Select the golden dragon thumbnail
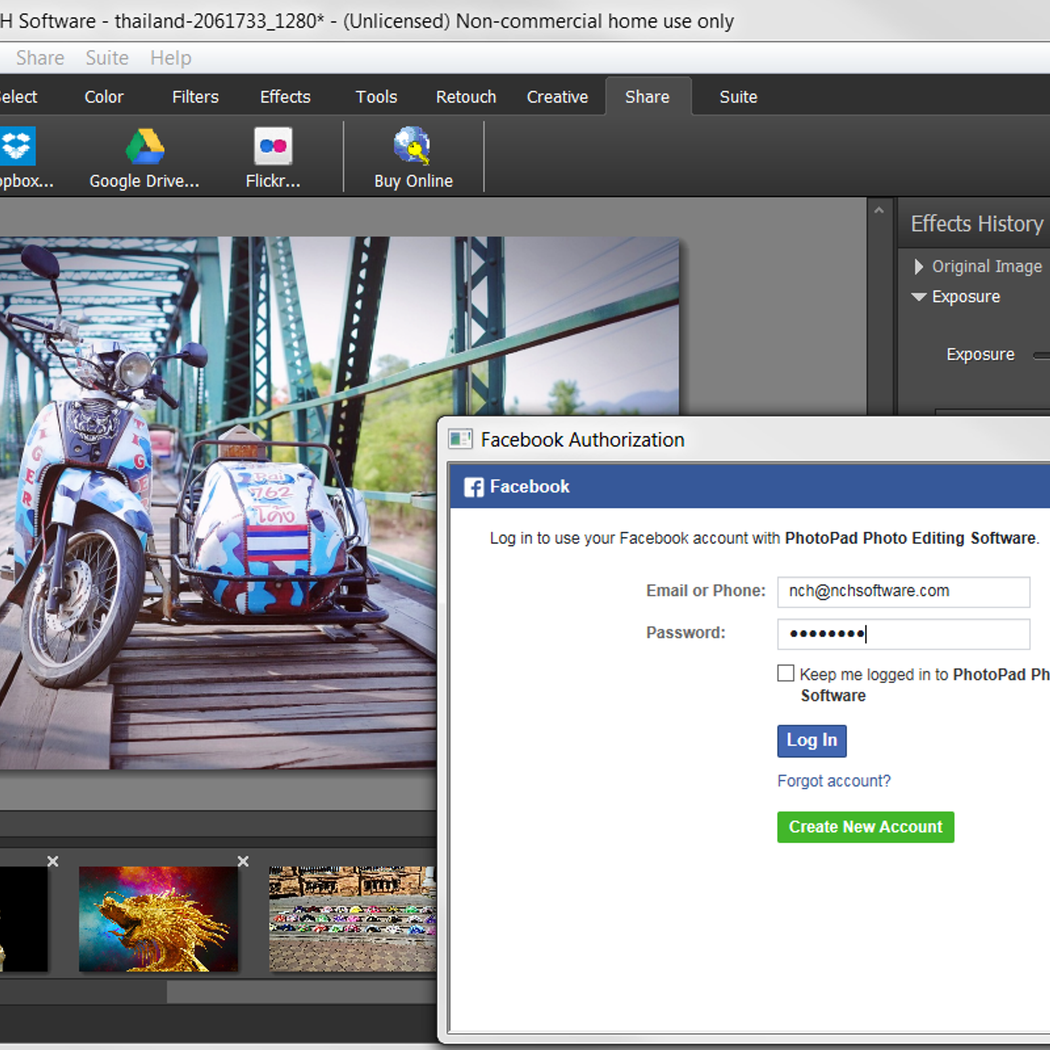The height and width of the screenshot is (1050, 1050). tap(158, 919)
